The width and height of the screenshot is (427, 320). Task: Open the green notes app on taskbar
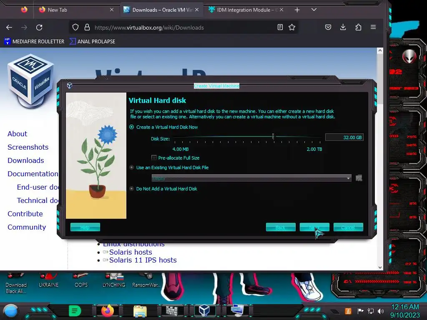tap(75, 311)
